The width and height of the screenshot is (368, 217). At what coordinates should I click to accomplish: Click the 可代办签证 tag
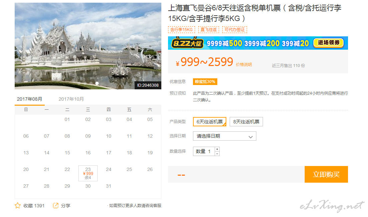(x=234, y=30)
